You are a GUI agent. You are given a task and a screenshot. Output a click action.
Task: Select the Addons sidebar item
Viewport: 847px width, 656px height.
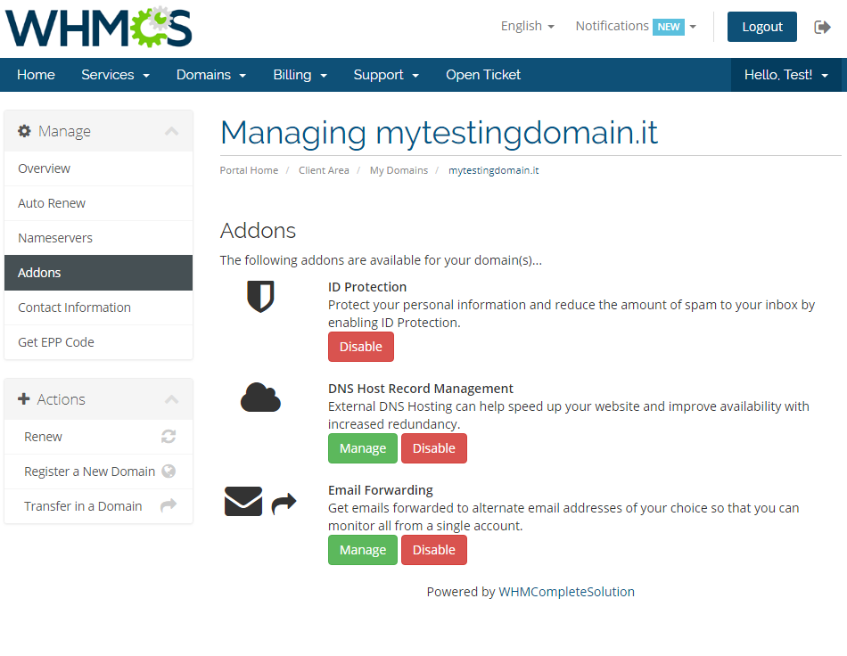(x=98, y=273)
